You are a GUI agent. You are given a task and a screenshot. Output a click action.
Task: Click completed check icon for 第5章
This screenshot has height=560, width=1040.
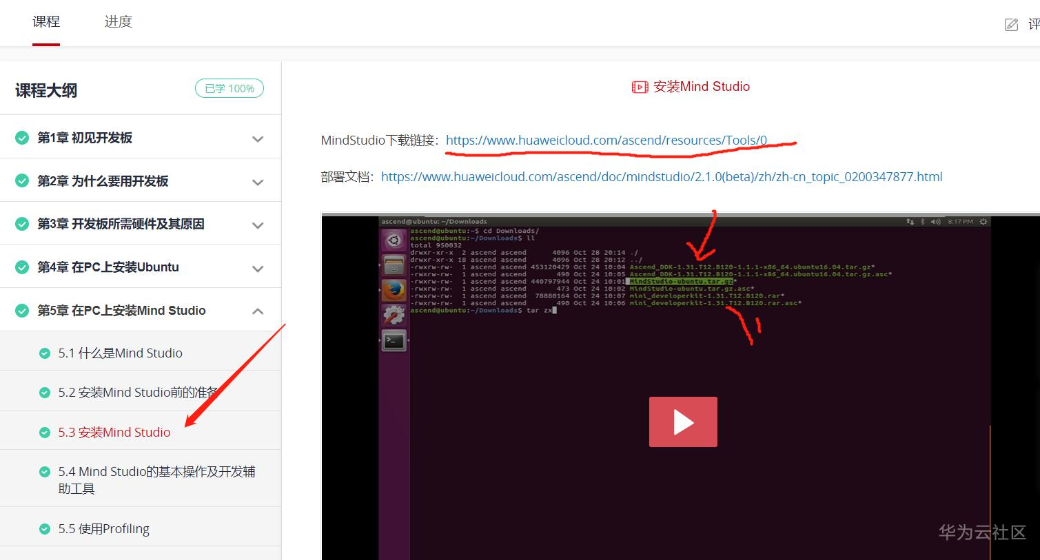click(x=22, y=311)
